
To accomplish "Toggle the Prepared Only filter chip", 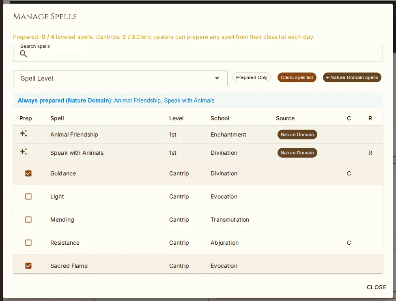I will click(252, 77).
